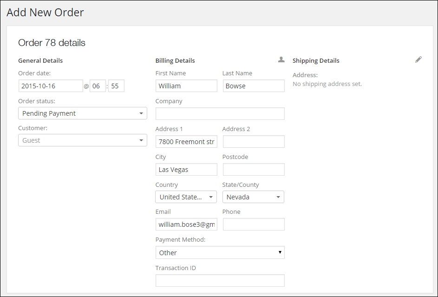This screenshot has height=297, width=438.
Task: Click the empty Postcode field
Action: tap(253, 169)
